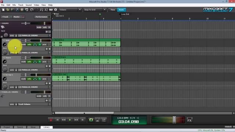Switch timeline to Beats mode
This screenshot has height=132, width=235.
(122, 10)
